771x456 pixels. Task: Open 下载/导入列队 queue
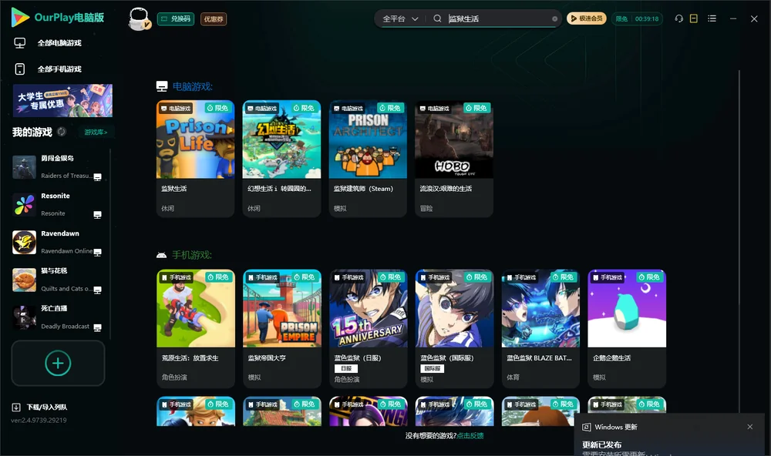[x=40, y=407]
